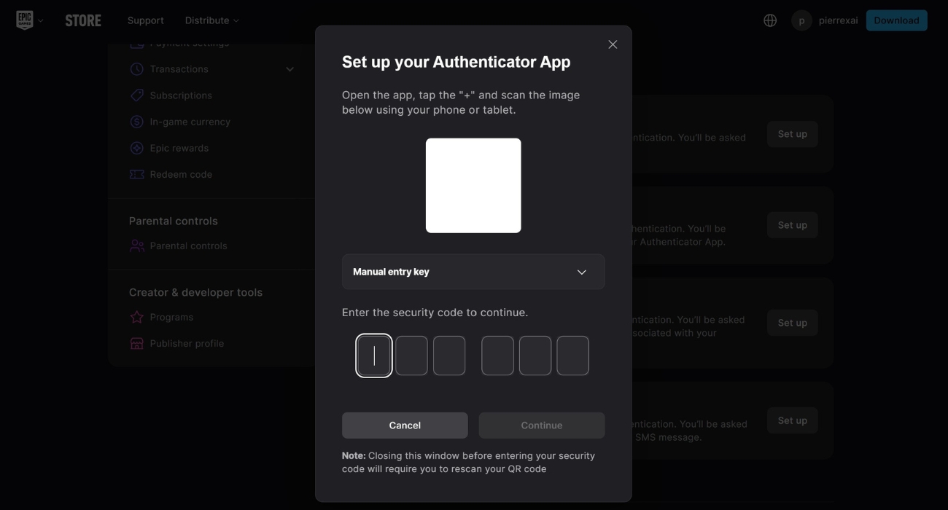Click the In-game currency coin icon
The width and height of the screenshot is (948, 510).
(x=136, y=122)
